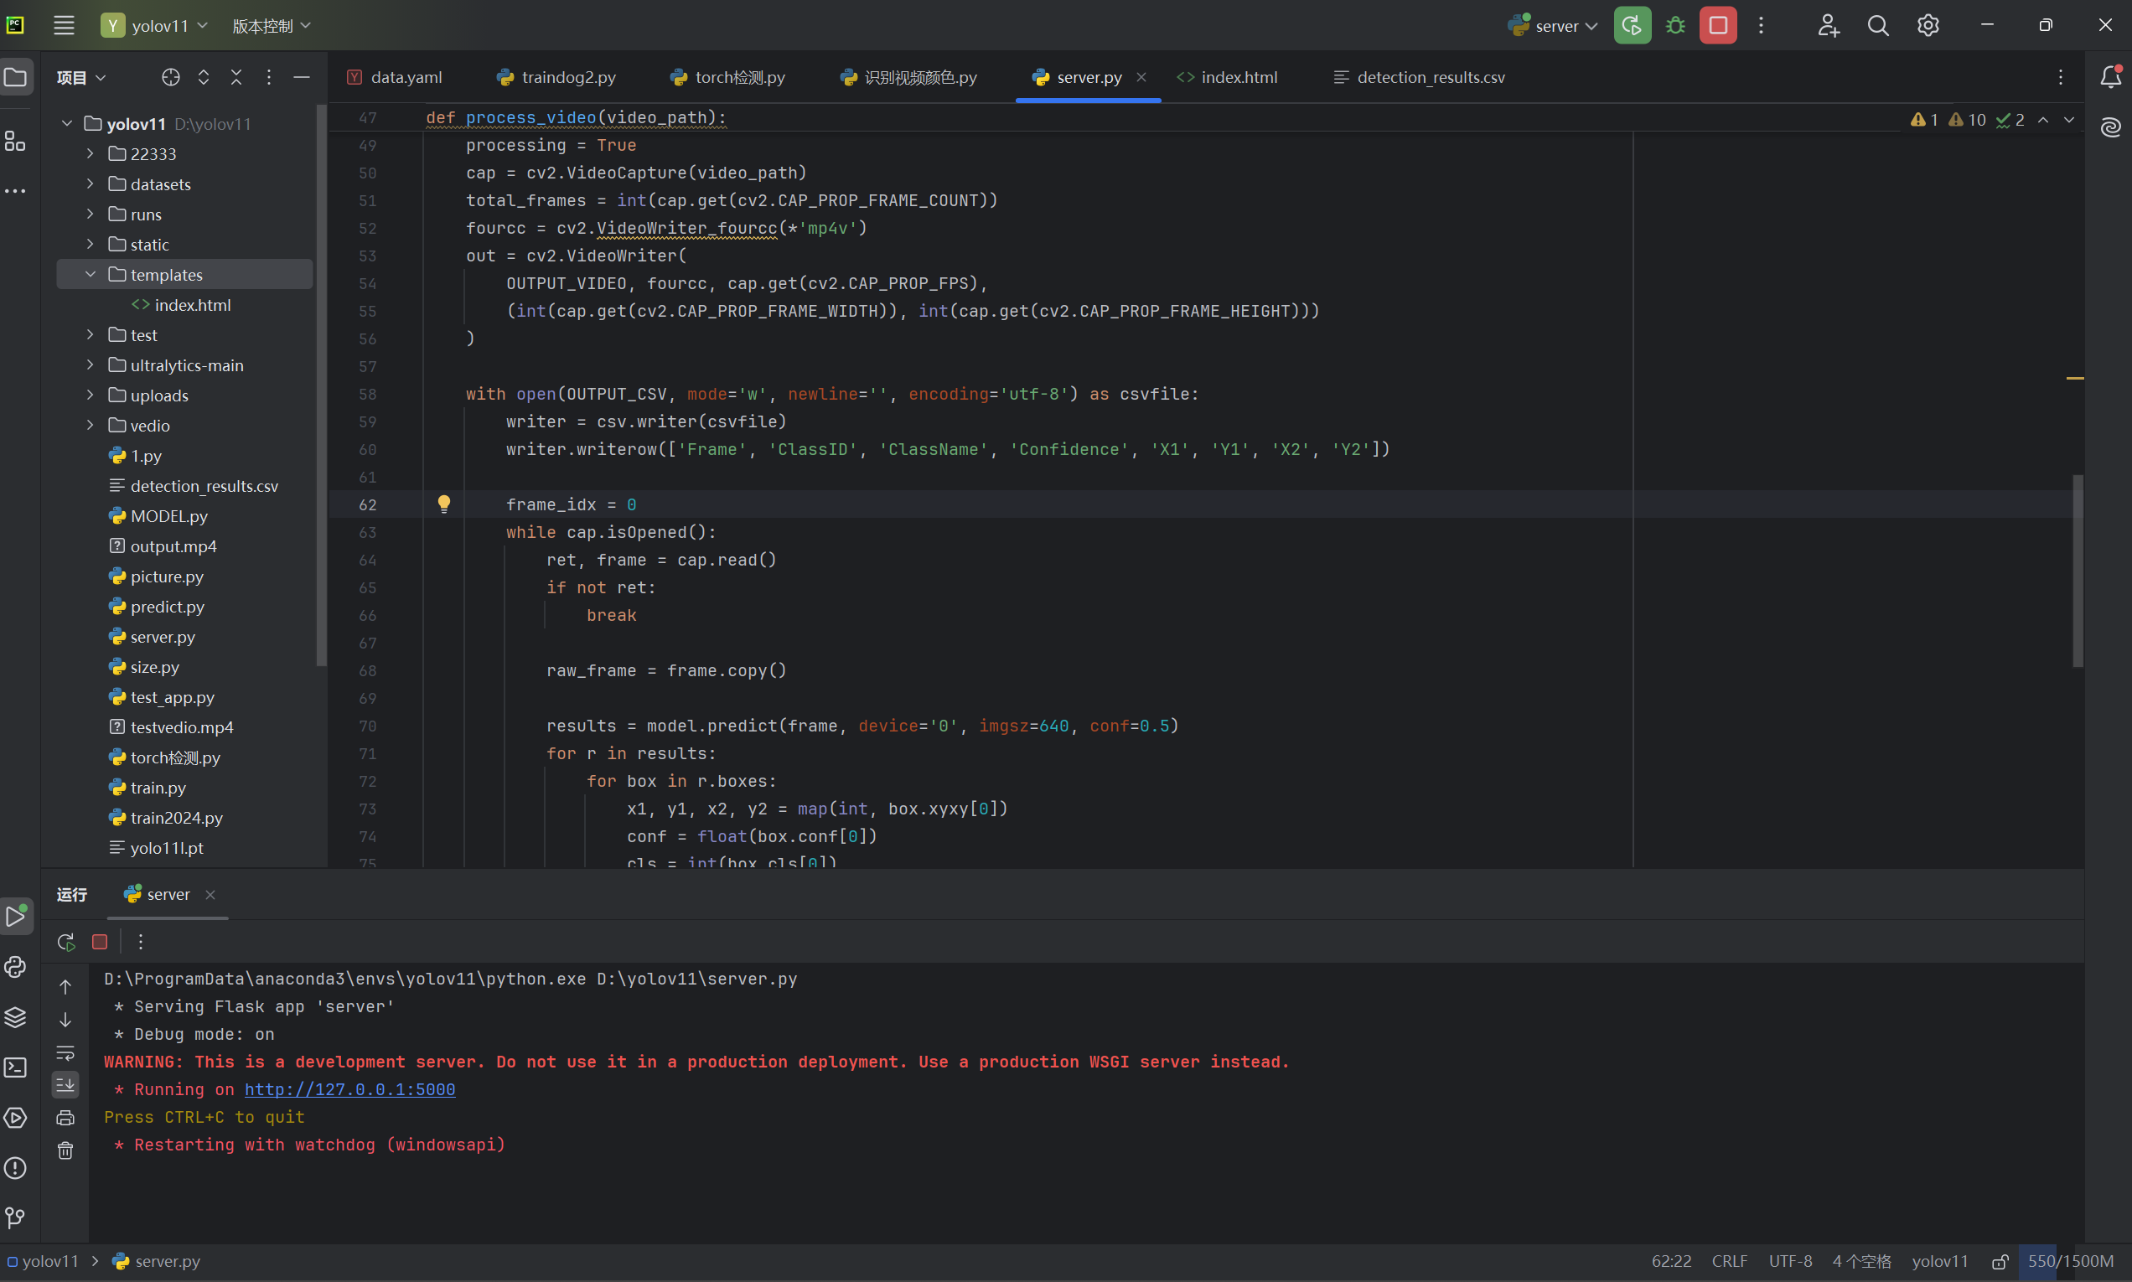Open the Terminal tool window
Screen dimensions: 2132x1282
(16, 1067)
